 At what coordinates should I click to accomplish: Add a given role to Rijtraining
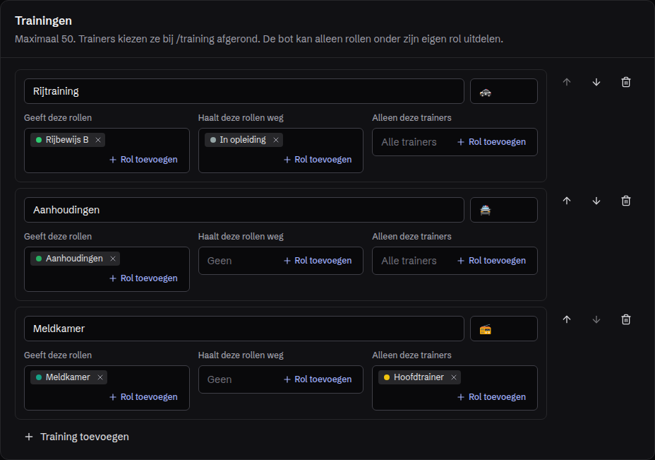tap(143, 159)
